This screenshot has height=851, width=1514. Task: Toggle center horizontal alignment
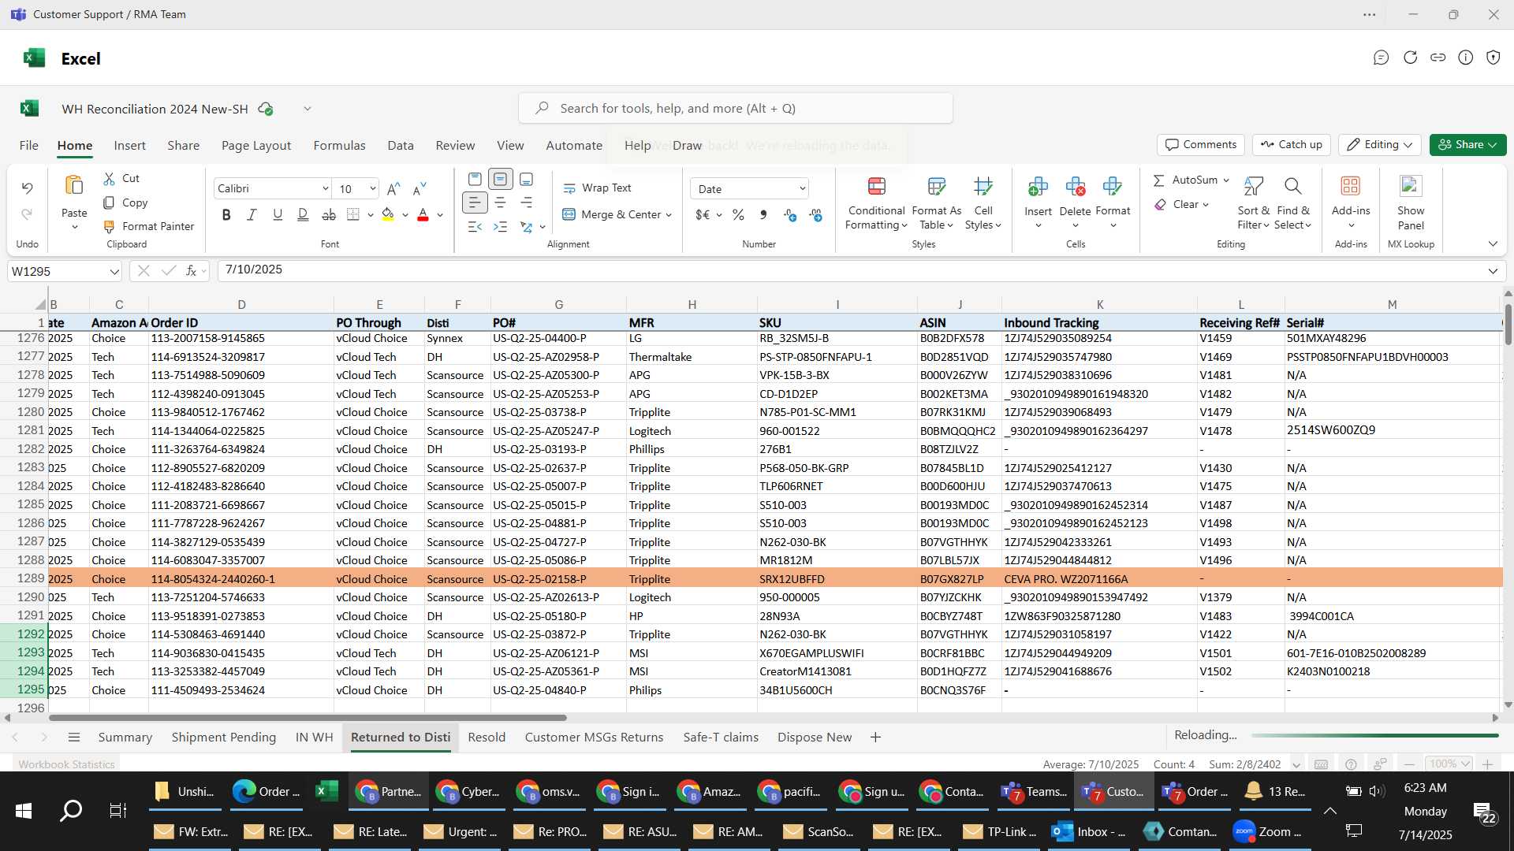[x=500, y=203]
